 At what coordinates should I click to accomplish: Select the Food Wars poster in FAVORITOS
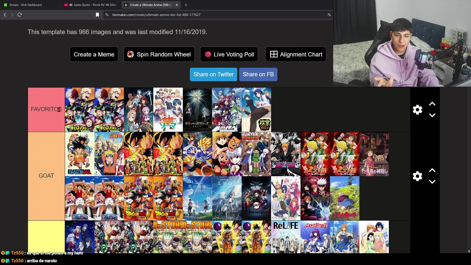(x=168, y=110)
